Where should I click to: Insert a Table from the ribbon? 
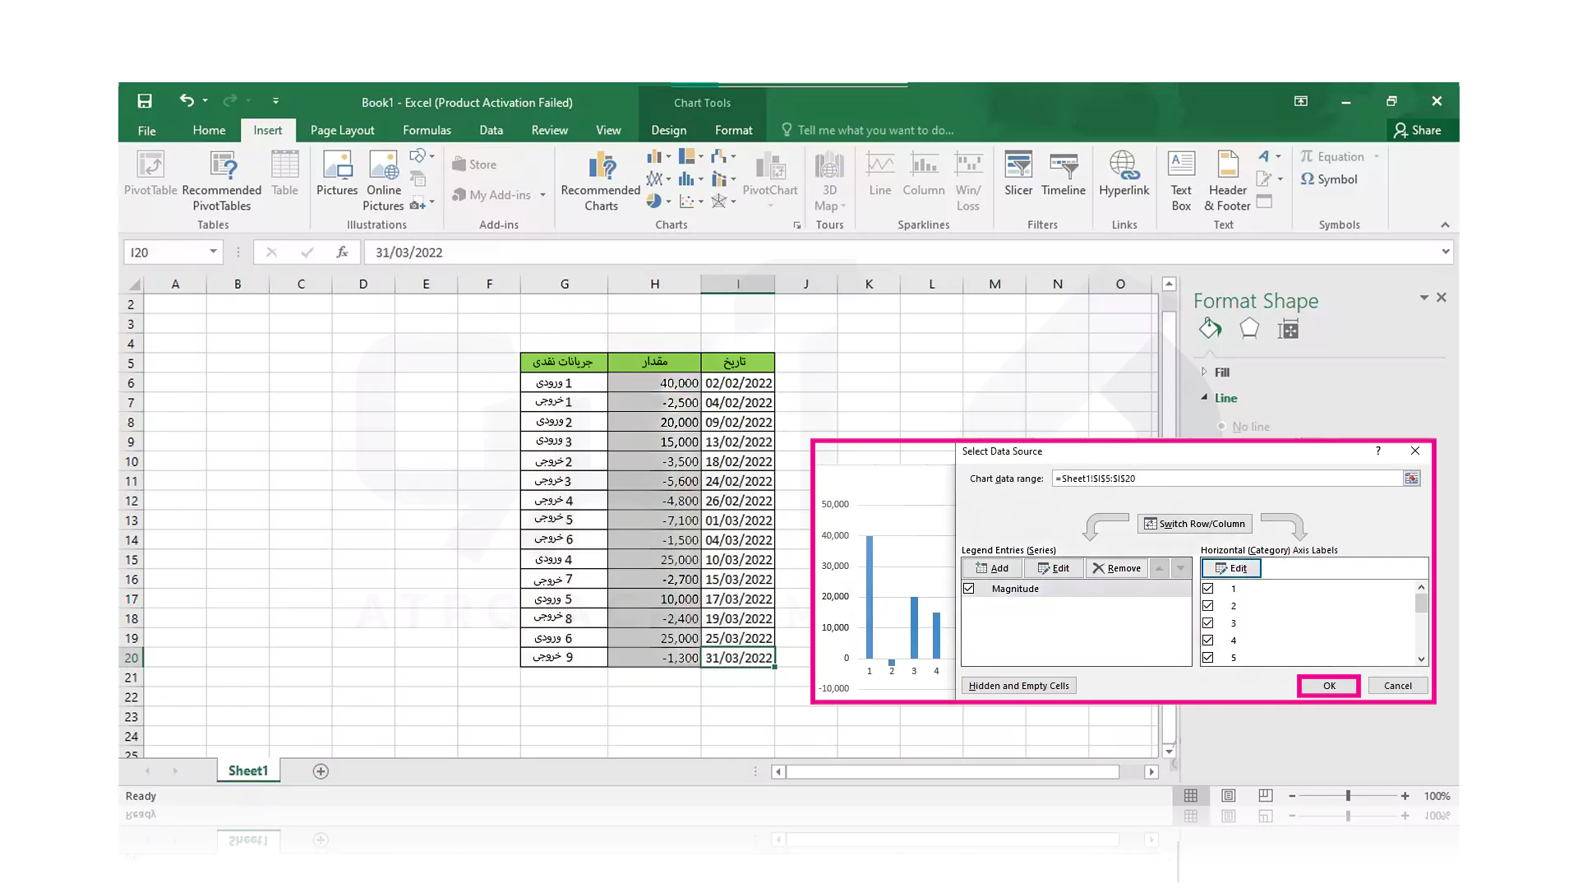click(x=284, y=174)
